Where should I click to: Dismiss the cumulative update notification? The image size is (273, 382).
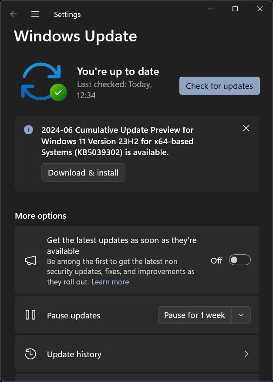246,128
